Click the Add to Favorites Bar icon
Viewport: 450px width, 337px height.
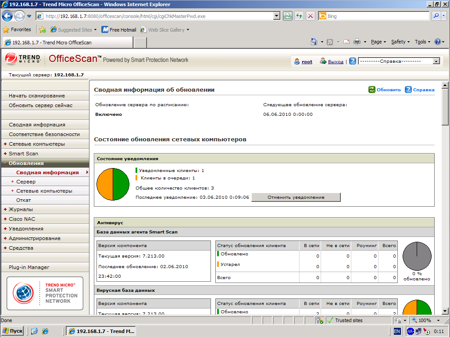pos(43,29)
